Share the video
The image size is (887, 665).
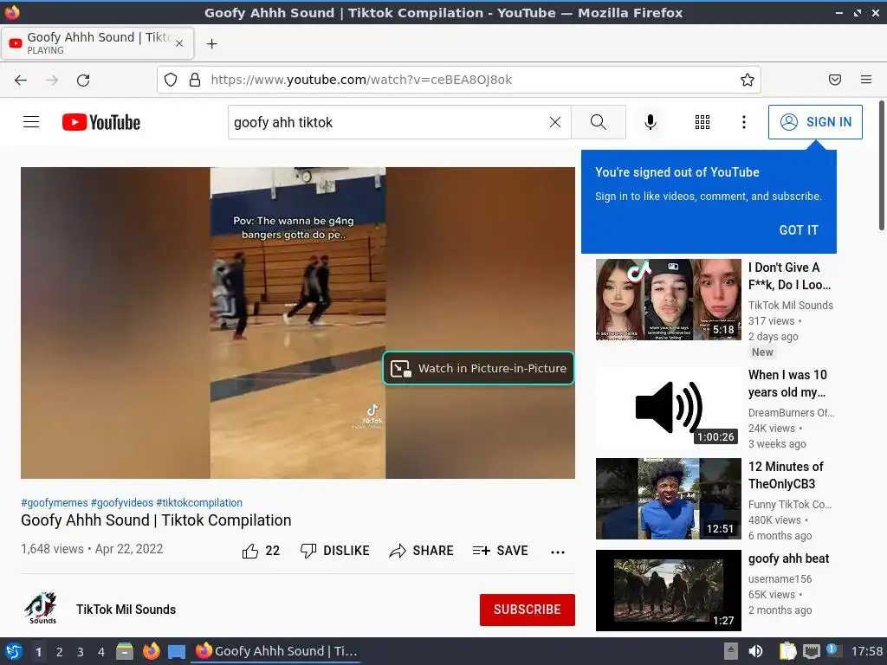(422, 551)
